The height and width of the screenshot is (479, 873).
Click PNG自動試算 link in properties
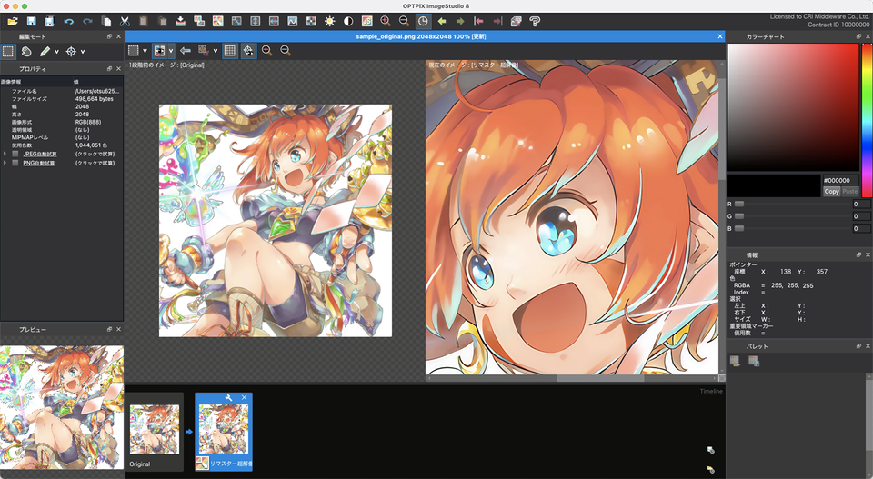coord(38,163)
